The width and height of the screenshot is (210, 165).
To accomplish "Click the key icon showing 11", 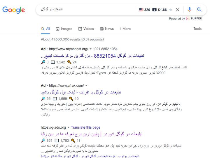I will coord(73,141).
